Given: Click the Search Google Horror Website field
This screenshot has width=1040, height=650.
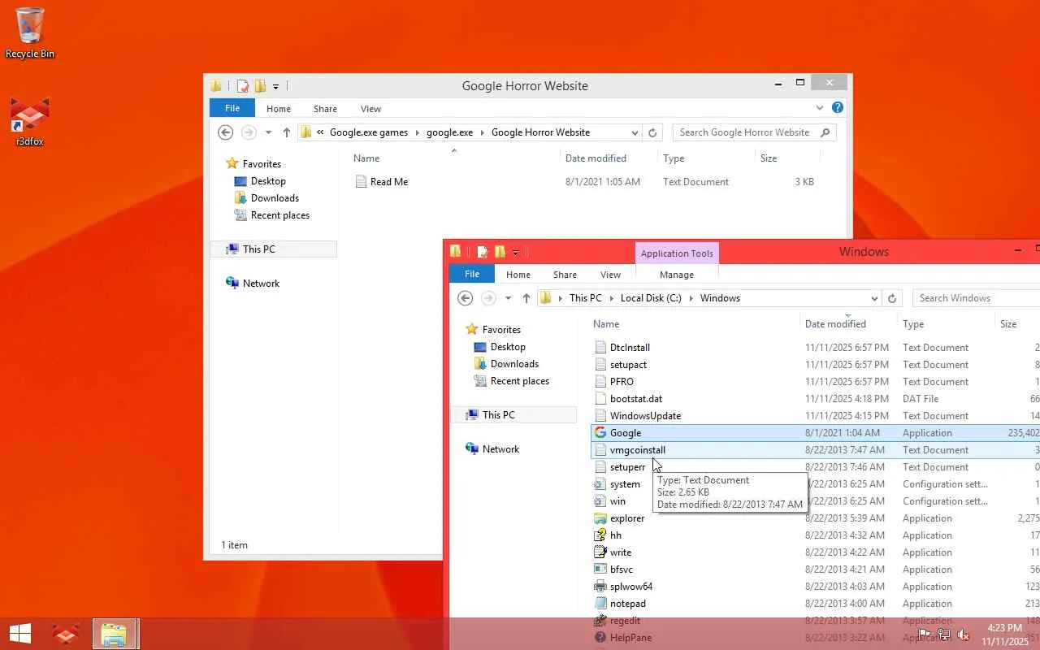Looking at the screenshot, I should point(754,132).
